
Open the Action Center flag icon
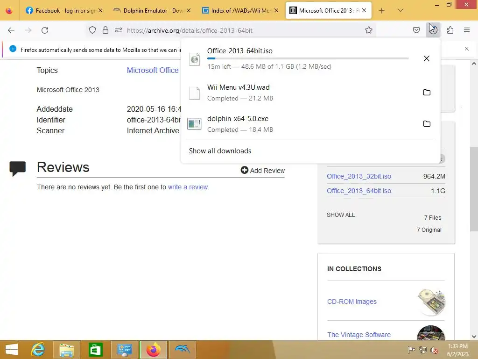tap(411, 350)
